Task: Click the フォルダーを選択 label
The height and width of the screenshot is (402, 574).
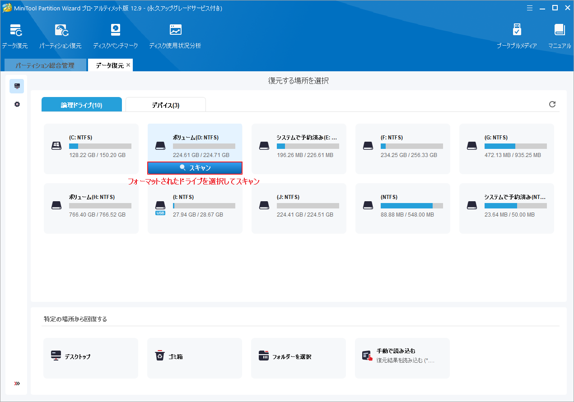Action: tap(292, 356)
